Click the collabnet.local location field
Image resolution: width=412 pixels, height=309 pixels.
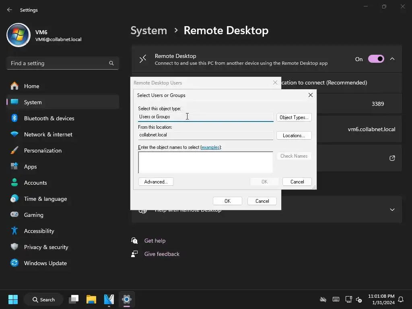[206, 135]
